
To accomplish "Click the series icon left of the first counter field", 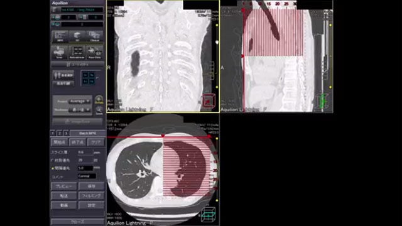I will click(56, 18).
